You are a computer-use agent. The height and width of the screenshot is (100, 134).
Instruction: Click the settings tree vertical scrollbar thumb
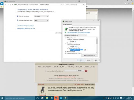(x=97, y=41)
